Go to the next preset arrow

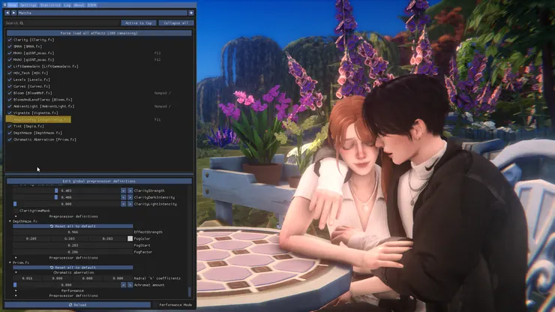(13, 13)
